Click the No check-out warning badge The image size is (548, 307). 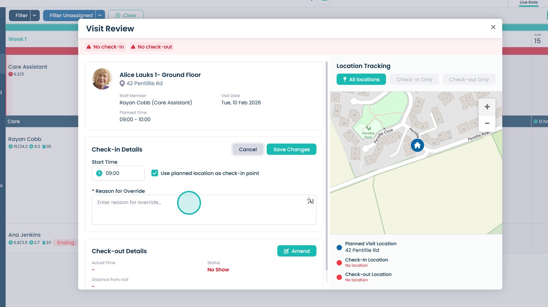point(151,47)
